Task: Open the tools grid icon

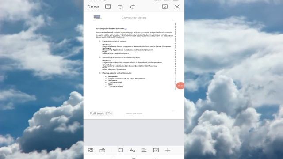Action: (x=91, y=150)
